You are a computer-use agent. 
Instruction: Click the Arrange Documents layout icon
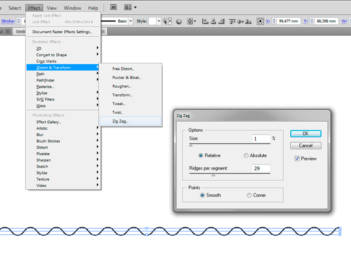[x=128, y=7]
